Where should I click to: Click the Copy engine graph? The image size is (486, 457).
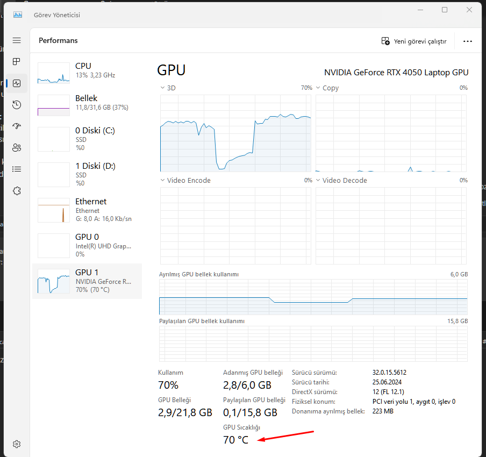(x=391, y=133)
